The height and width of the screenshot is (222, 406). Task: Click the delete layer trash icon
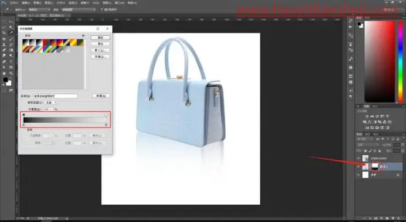click(x=399, y=219)
